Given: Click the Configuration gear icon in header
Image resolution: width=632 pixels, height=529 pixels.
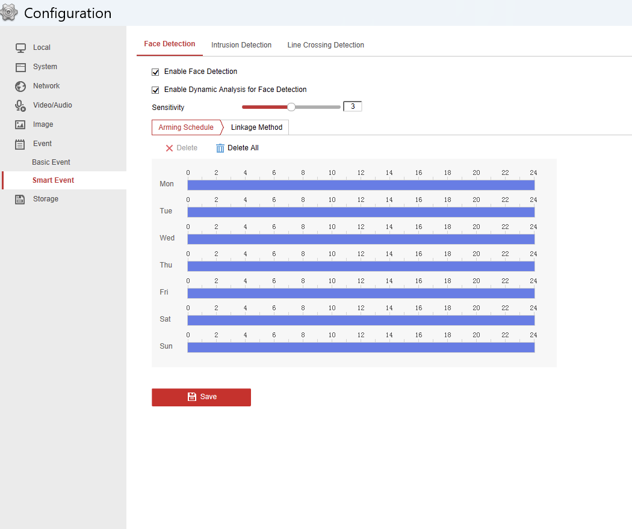Looking at the screenshot, I should click(9, 13).
